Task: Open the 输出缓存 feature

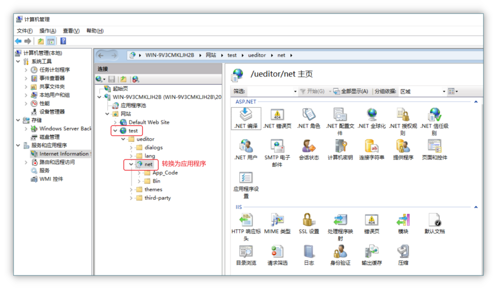Action: pyautogui.click(x=371, y=255)
